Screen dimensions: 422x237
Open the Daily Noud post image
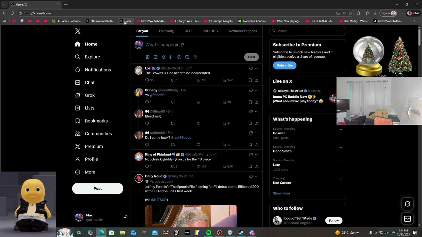pyautogui.click(x=191, y=216)
